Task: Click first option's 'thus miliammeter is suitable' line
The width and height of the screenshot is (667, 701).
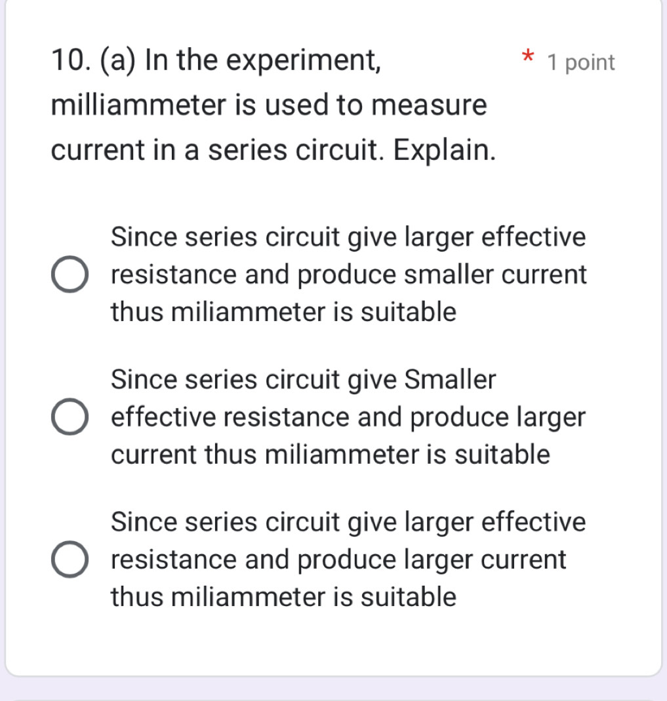Action: point(283,312)
